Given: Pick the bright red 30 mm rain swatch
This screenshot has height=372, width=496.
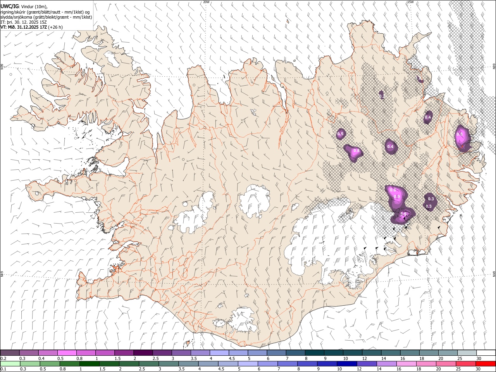Looking at the screenshot, I should tap(485, 364).
